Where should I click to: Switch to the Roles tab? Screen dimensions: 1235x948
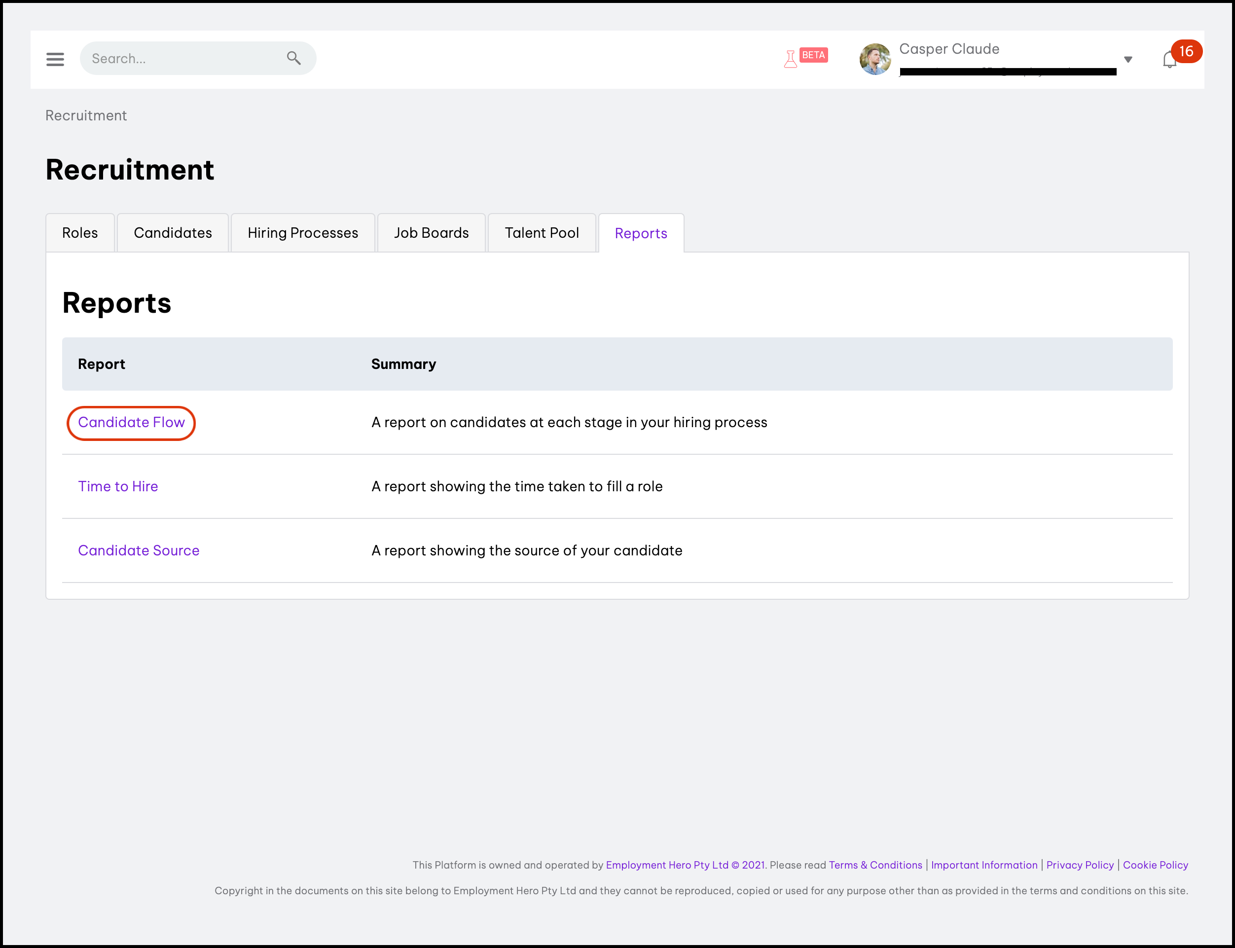point(79,233)
